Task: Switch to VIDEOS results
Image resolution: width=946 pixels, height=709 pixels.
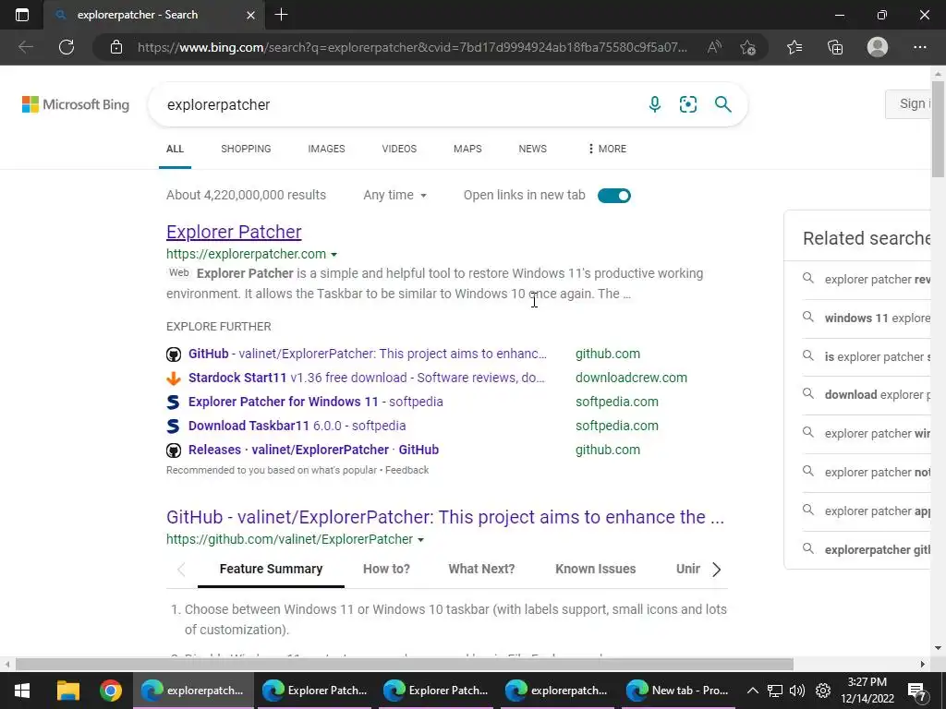Action: click(x=399, y=149)
